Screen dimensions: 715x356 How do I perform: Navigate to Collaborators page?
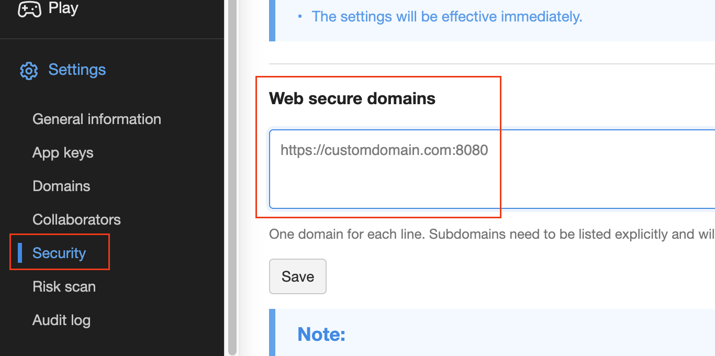pos(76,220)
